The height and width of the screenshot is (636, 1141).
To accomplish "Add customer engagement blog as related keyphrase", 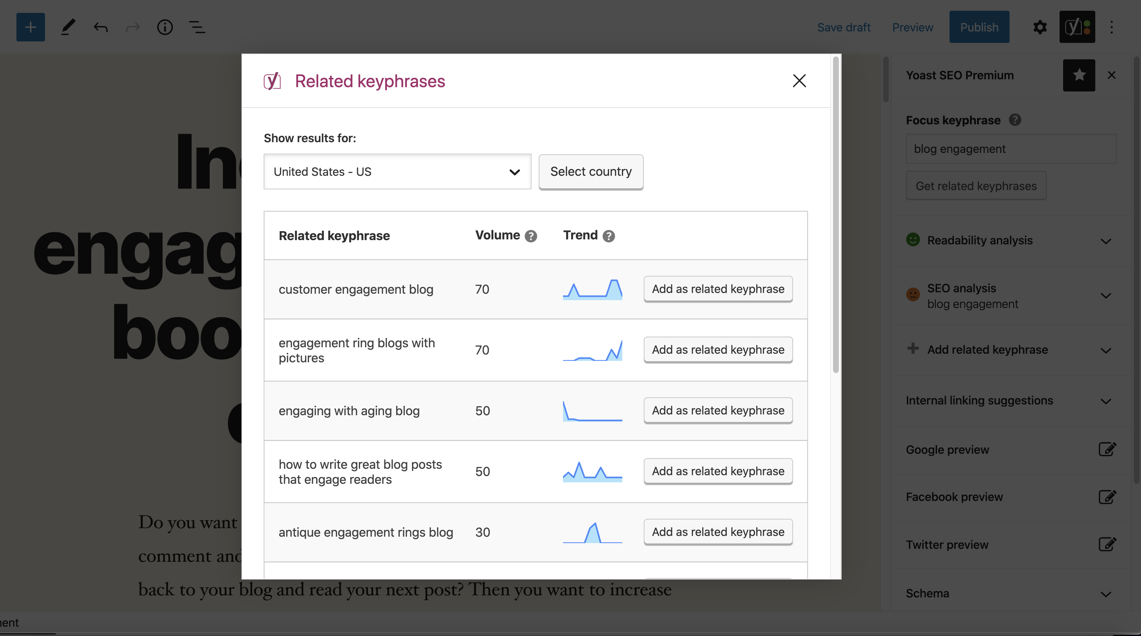I will 718,289.
